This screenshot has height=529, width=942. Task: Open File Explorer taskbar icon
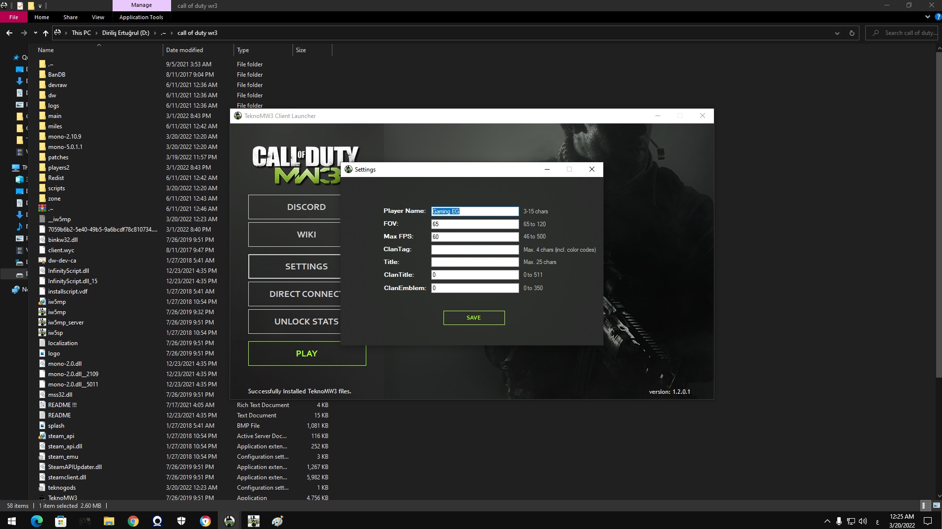click(109, 521)
